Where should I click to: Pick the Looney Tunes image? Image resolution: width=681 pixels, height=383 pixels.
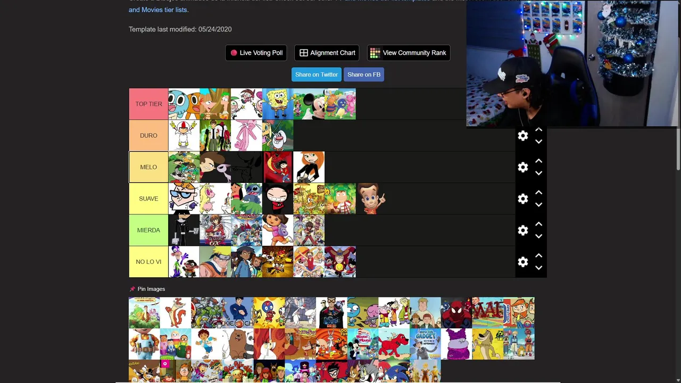click(331, 344)
